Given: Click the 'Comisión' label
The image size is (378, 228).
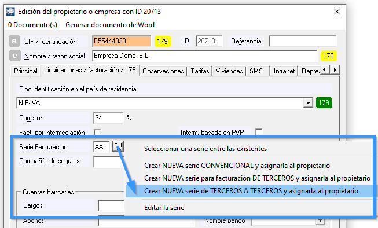Looking at the screenshot, I should 31,118.
